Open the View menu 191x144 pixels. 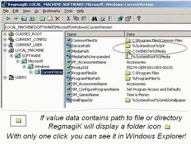(x=26, y=11)
